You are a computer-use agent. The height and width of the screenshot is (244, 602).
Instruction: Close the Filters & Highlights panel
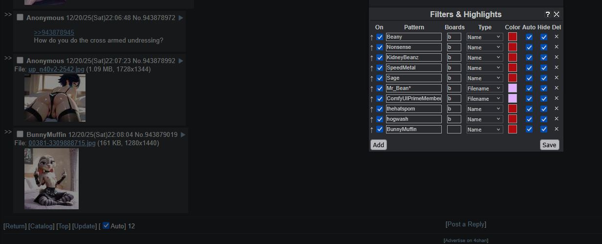(x=557, y=14)
